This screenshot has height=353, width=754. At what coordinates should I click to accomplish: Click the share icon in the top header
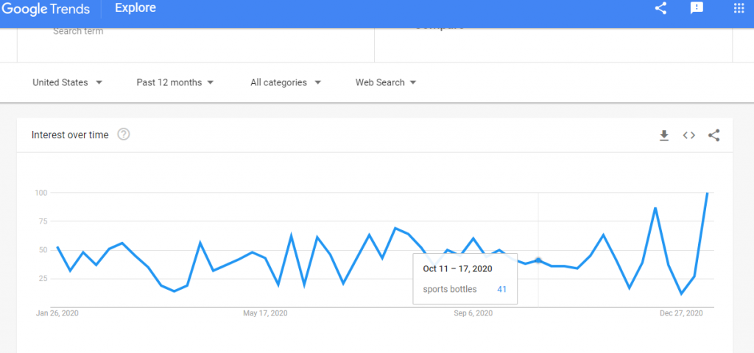point(660,9)
